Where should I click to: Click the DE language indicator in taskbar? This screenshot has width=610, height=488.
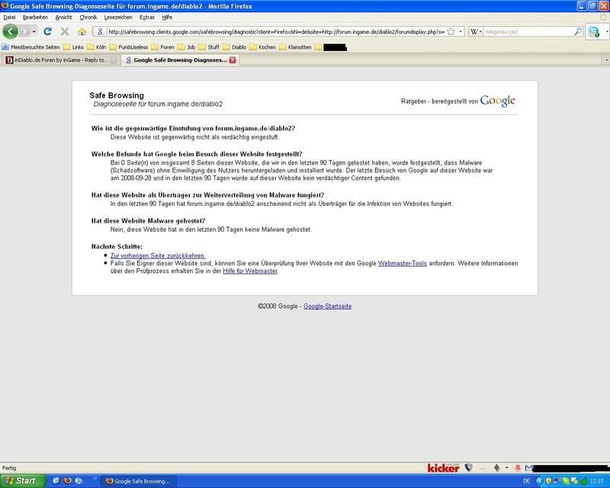pyautogui.click(x=526, y=481)
